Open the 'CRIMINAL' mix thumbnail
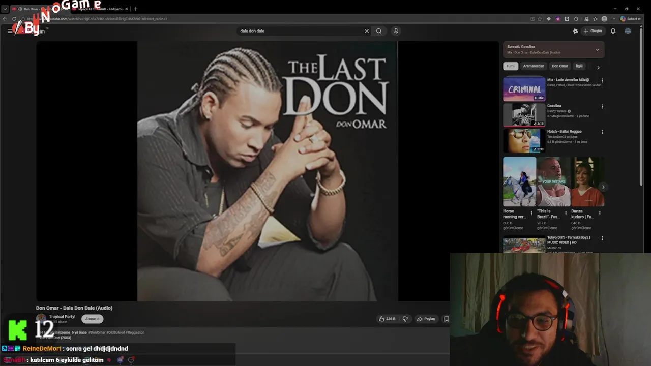The height and width of the screenshot is (366, 651). pos(524,89)
